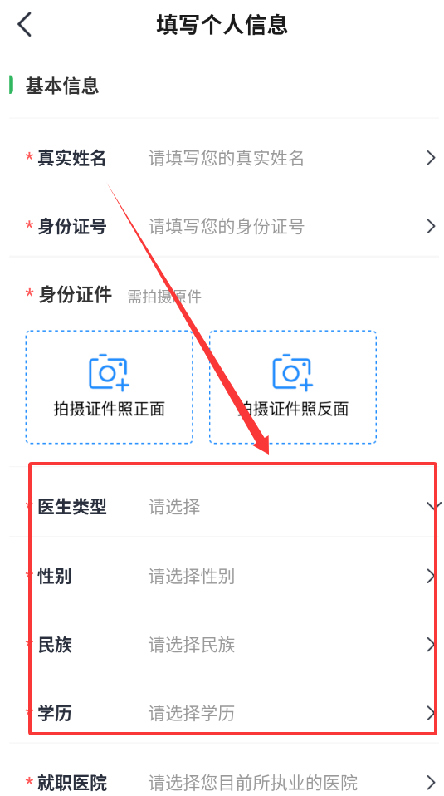Viewport: 444px width, 796px height.
Task: Open the 学历 selection chevron
Action: [431, 713]
